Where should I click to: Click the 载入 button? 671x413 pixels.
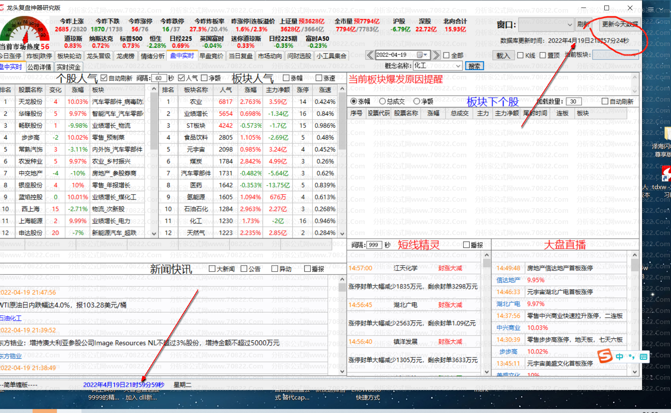[x=503, y=55]
